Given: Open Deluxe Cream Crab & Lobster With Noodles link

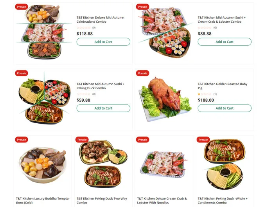Looking at the screenshot, I should [162, 201].
